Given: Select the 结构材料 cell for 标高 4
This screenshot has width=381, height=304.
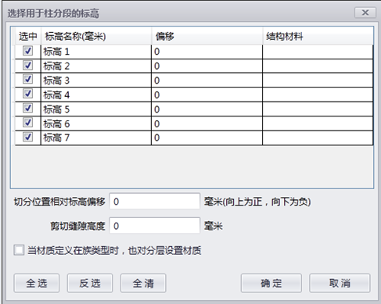Looking at the screenshot, I should 318,95.
